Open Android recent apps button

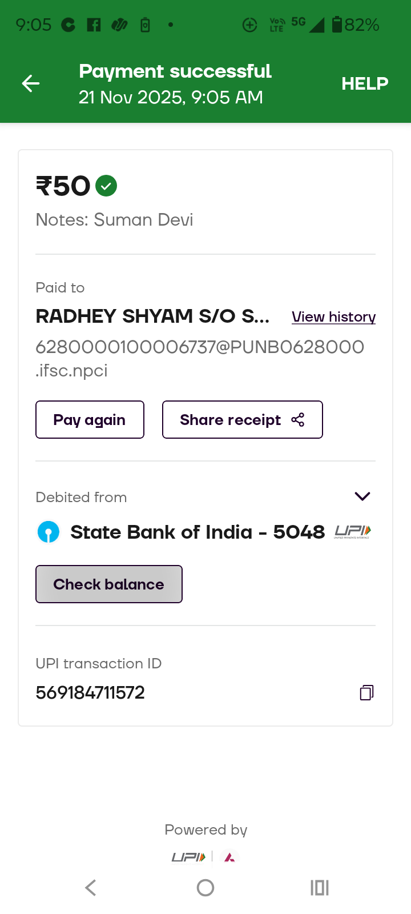(x=320, y=888)
